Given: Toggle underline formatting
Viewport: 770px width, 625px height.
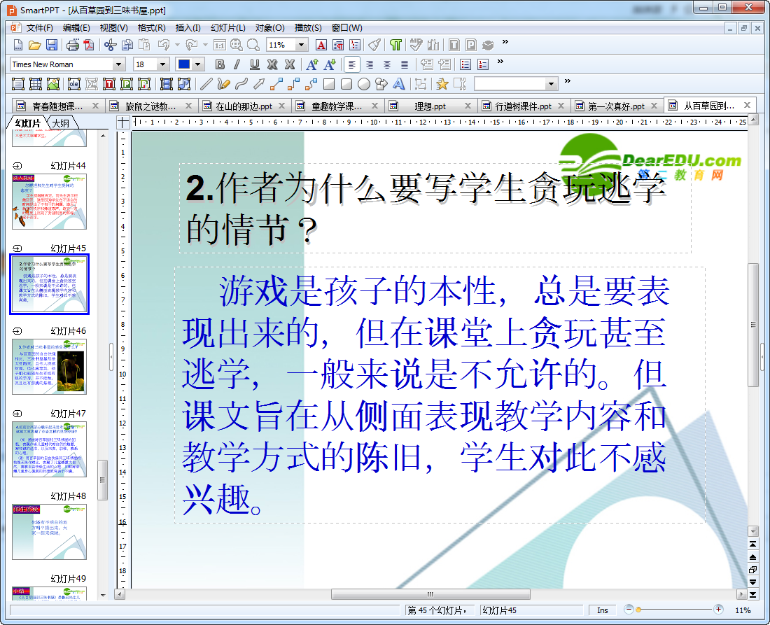Looking at the screenshot, I should point(254,64).
